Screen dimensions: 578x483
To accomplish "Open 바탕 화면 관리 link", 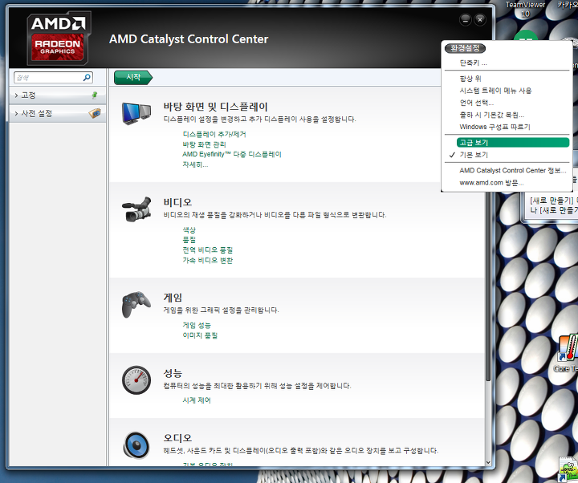I will click(204, 144).
